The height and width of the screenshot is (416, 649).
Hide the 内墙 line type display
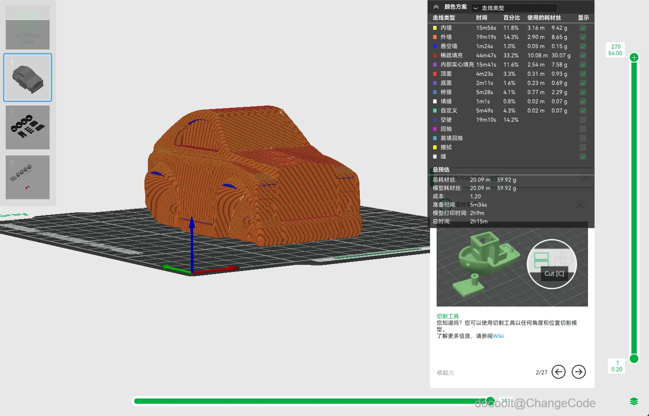pos(583,28)
